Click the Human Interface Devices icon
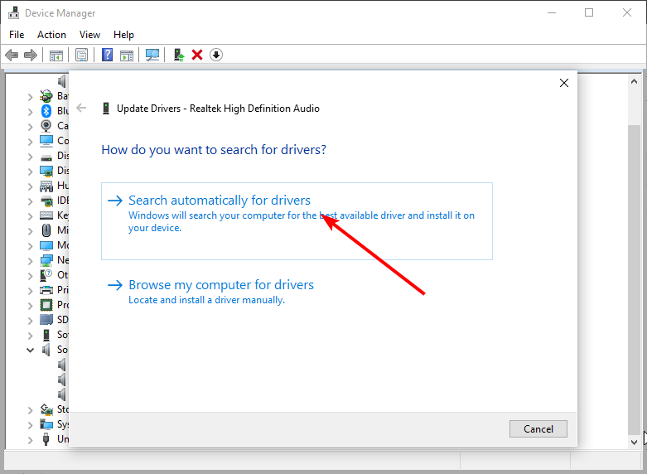The width and height of the screenshot is (647, 474). tap(46, 186)
